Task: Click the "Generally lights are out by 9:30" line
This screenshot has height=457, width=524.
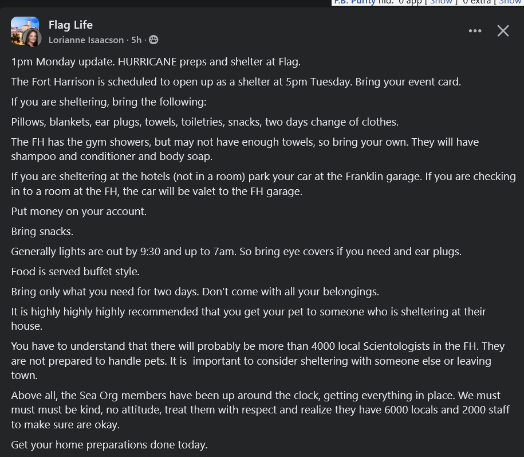Action: pyautogui.click(x=235, y=251)
